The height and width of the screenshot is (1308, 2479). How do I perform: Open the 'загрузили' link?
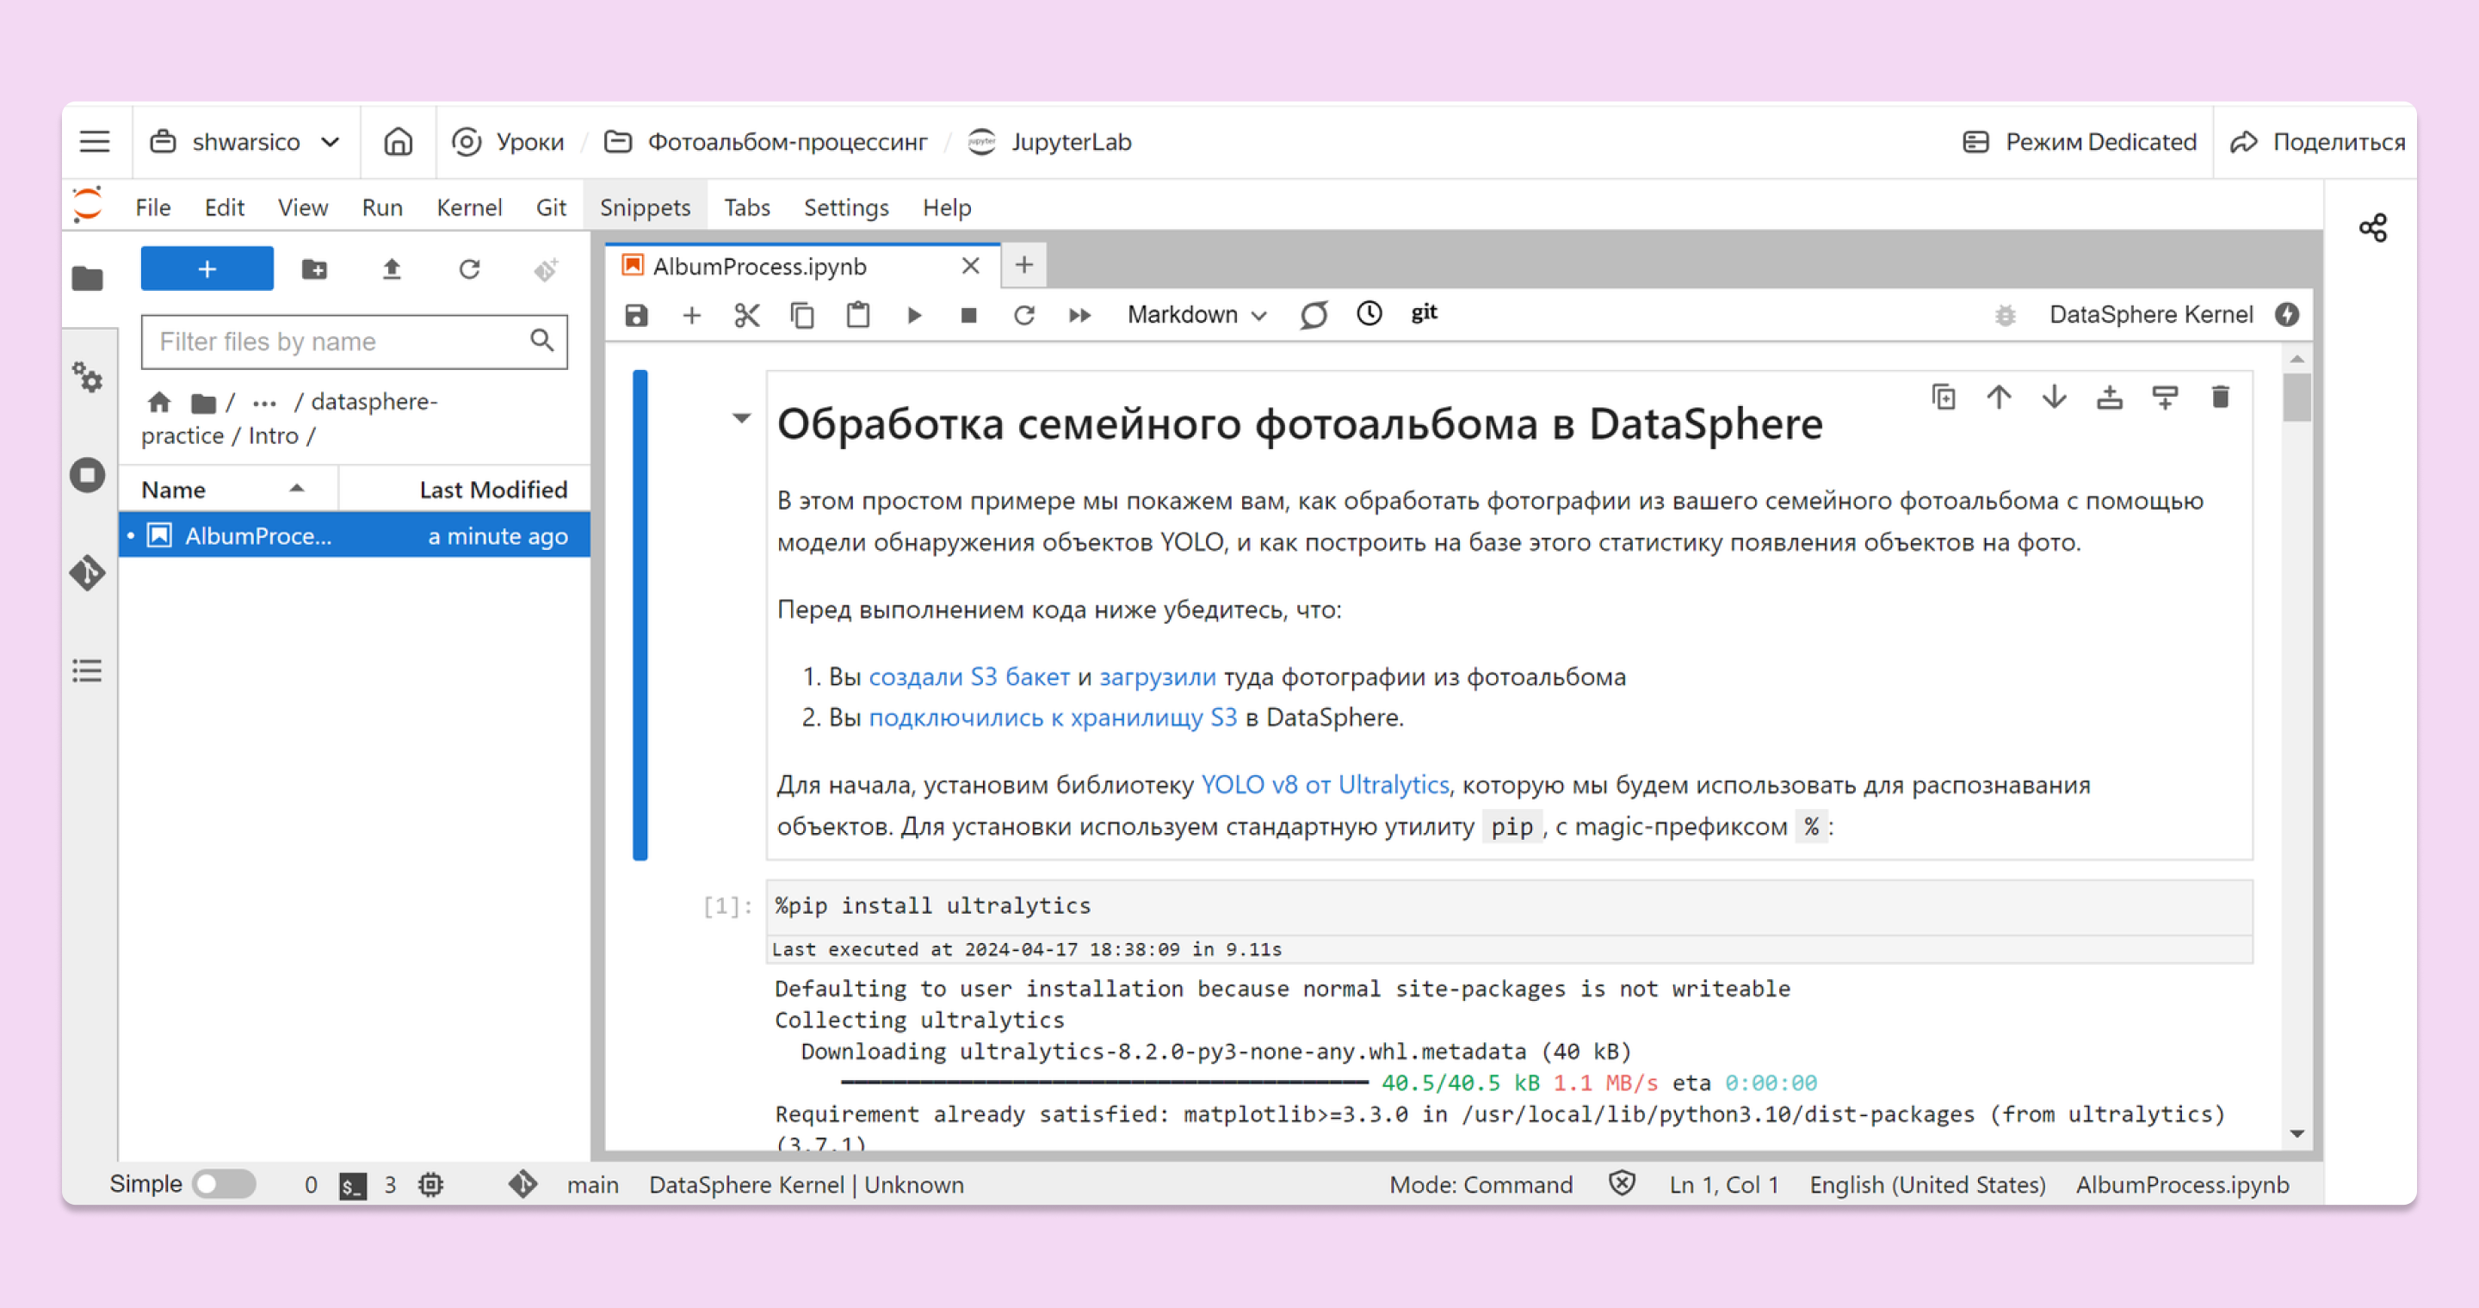click(1158, 677)
